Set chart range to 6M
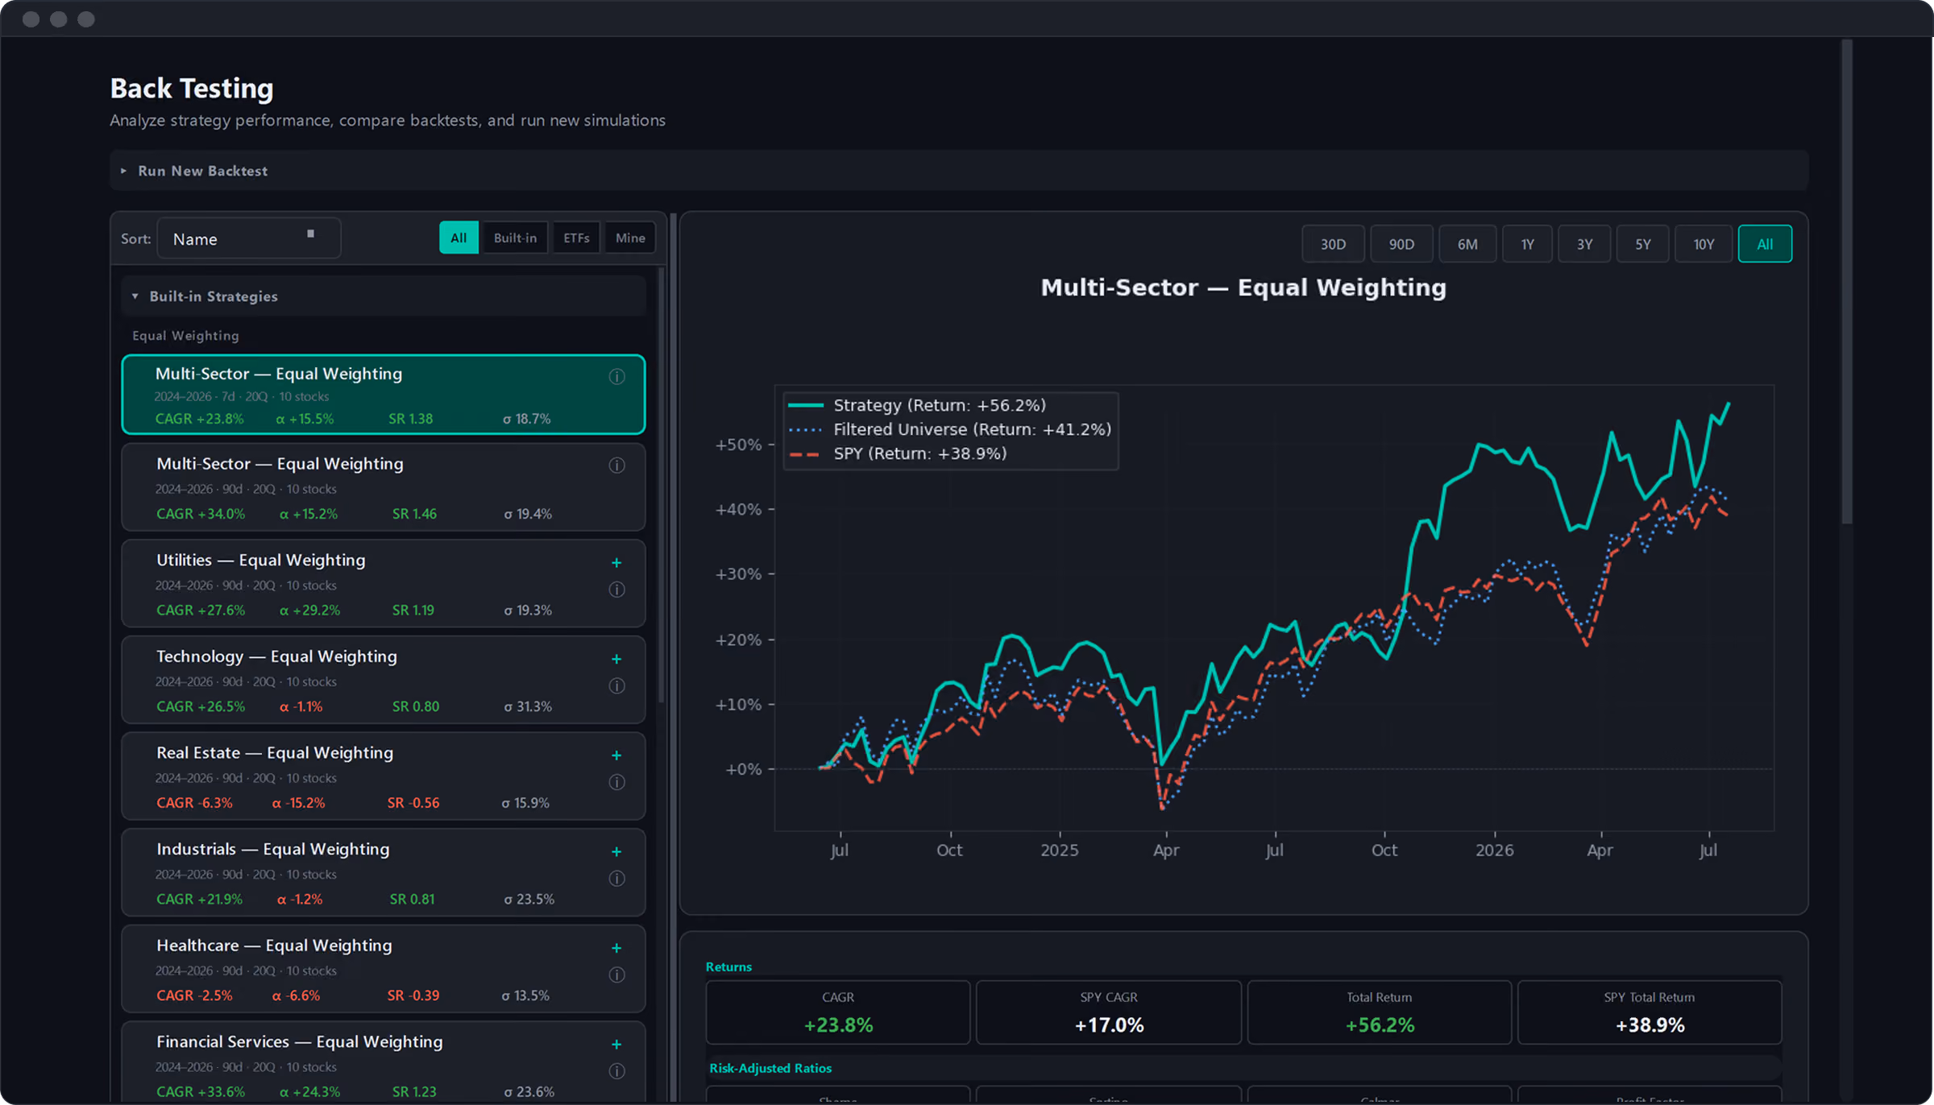 pyautogui.click(x=1467, y=244)
